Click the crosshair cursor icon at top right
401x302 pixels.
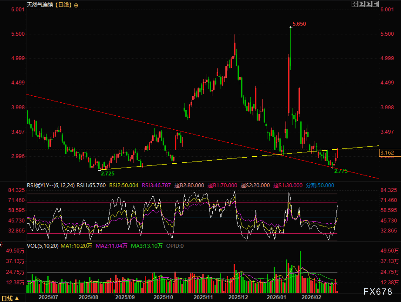click(x=355, y=4)
